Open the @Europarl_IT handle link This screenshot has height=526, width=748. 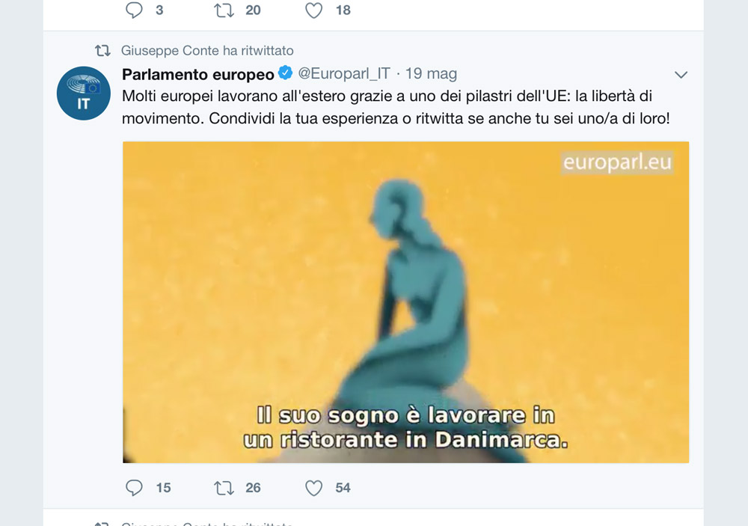344,73
